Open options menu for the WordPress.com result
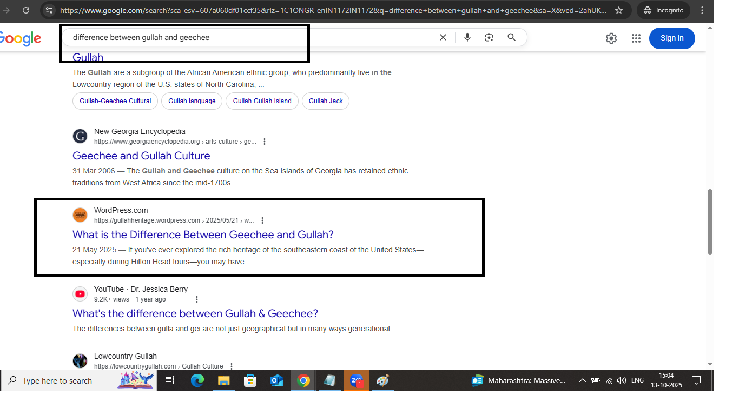Screen dimensions: 739x415 click(262, 220)
